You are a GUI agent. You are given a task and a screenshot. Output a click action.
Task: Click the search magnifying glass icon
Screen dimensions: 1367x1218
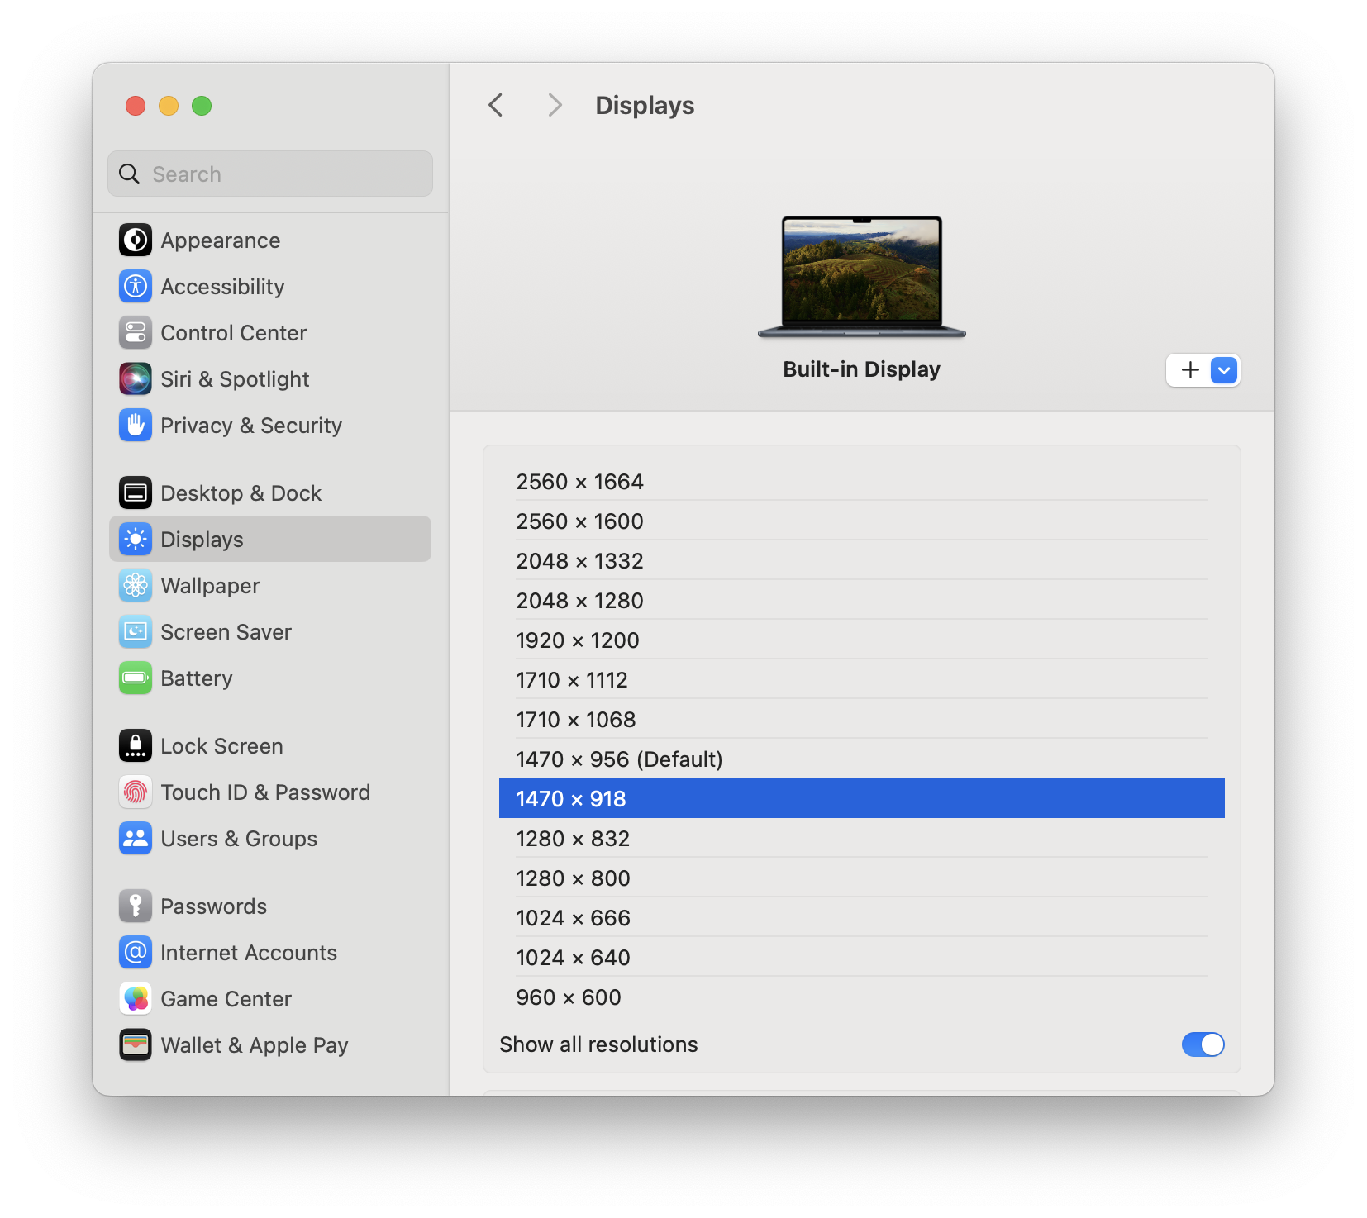coord(130,174)
